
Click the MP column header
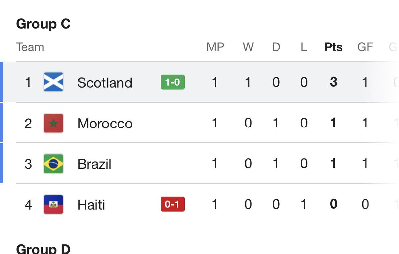[215, 47]
